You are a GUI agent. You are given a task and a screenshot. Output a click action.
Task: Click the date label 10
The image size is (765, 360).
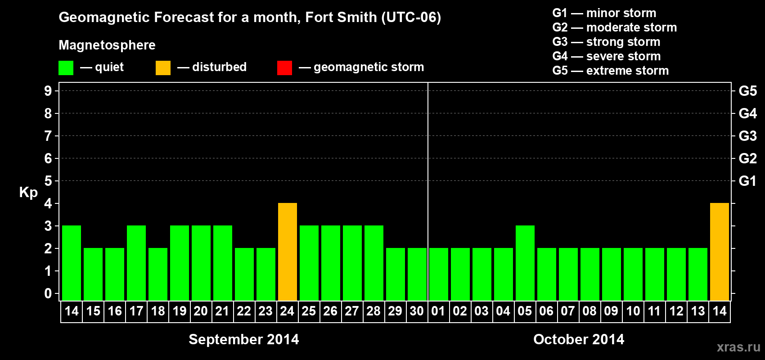633,311
